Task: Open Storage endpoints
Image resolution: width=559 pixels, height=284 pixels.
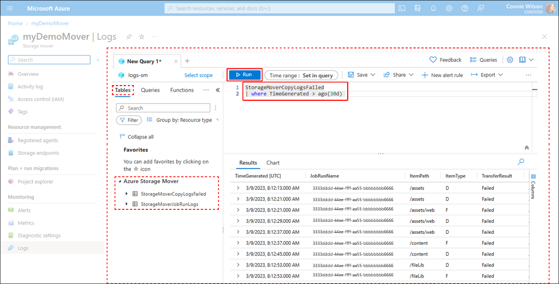Action: [x=38, y=153]
